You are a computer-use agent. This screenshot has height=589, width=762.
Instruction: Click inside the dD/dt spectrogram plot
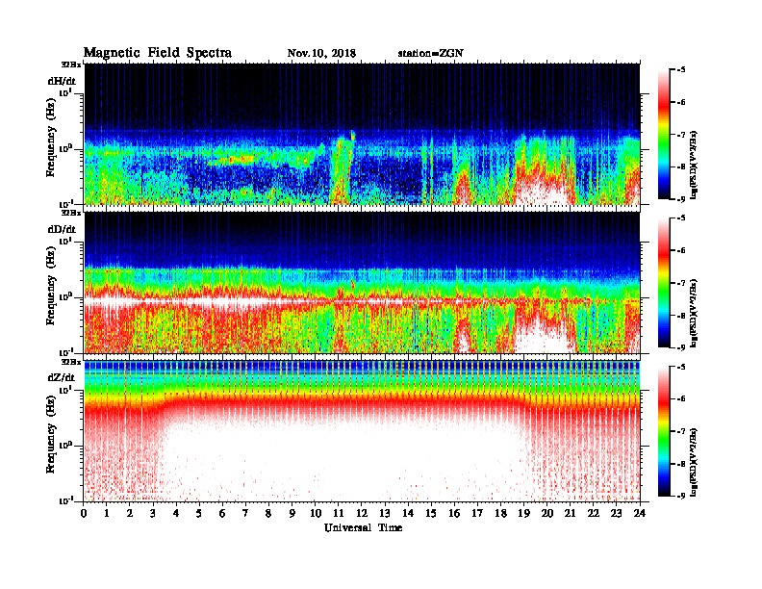coord(362,283)
